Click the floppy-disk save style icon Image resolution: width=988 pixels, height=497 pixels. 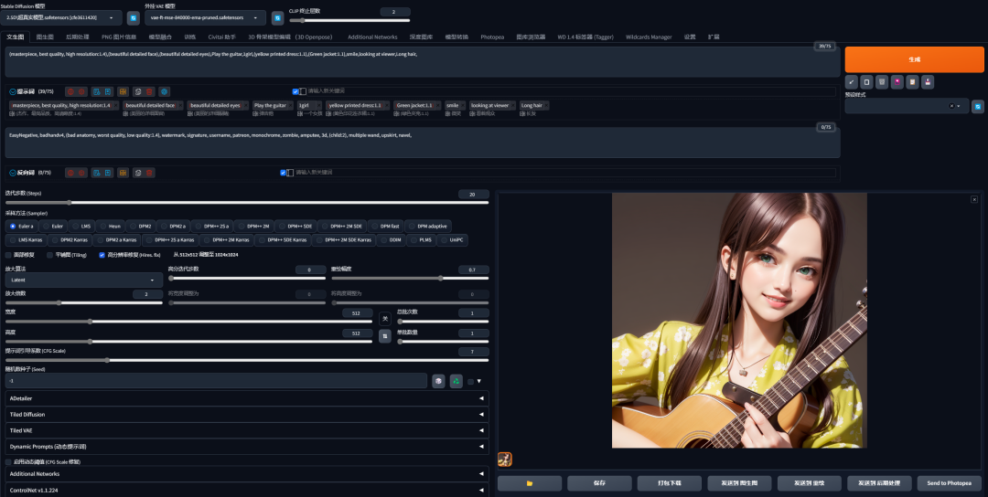927,82
